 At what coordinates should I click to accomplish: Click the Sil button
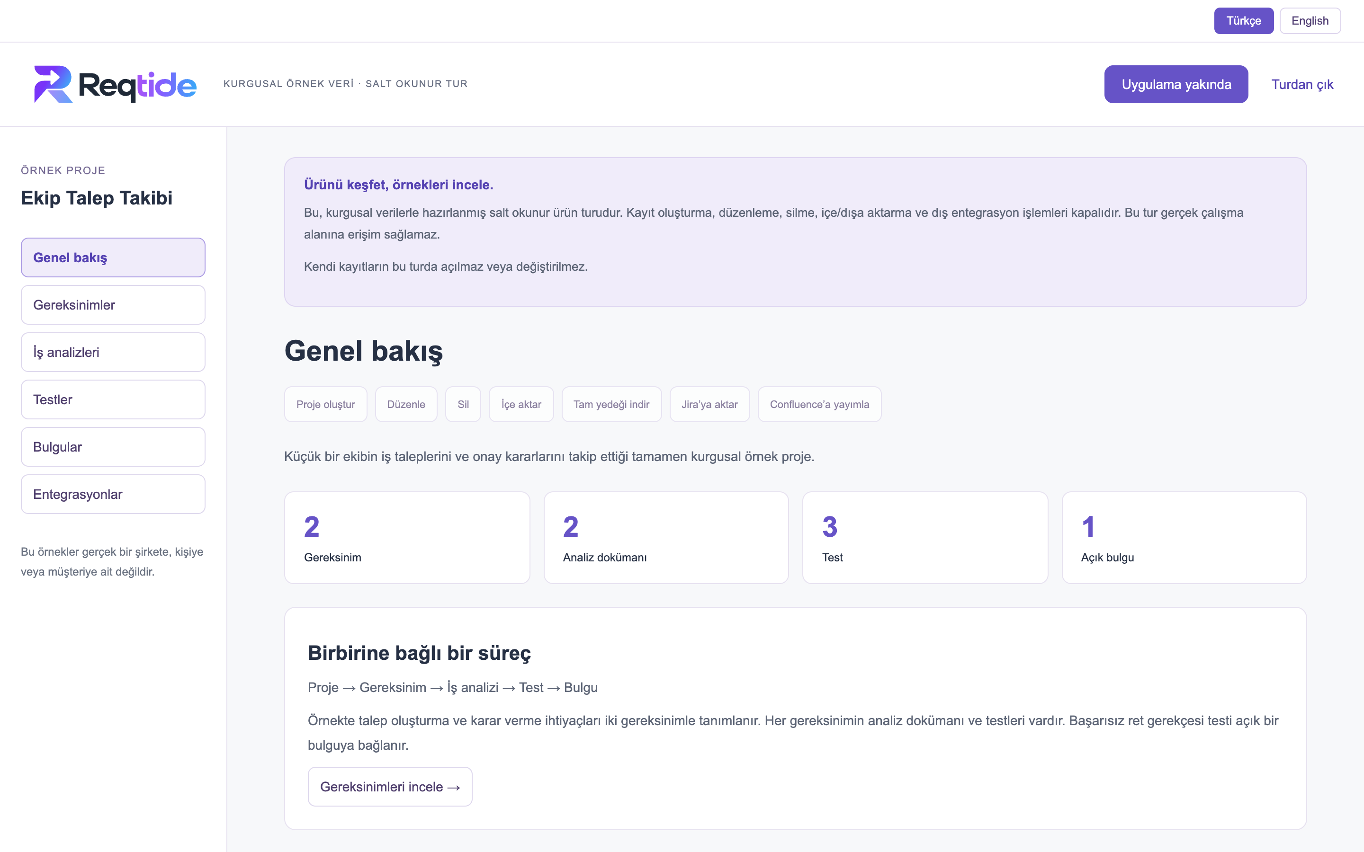click(463, 404)
